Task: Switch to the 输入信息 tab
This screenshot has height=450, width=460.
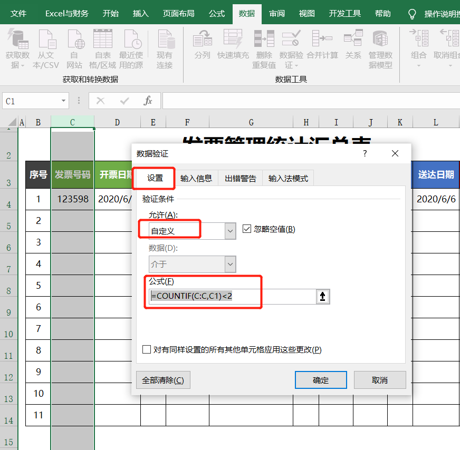Action: coord(196,178)
